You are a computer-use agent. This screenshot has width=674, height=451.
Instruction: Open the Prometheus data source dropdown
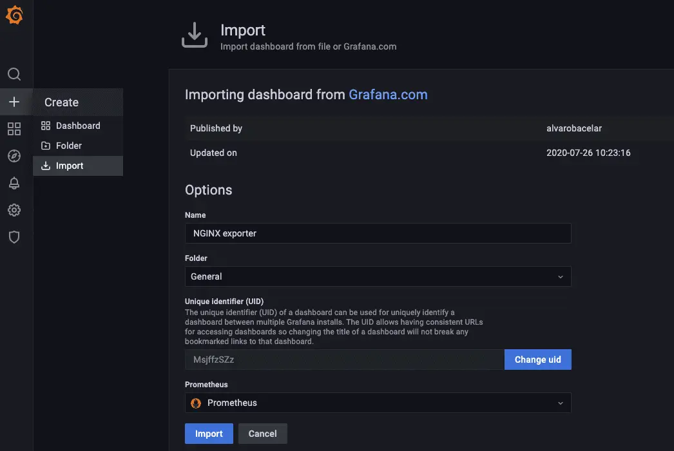[378, 403]
